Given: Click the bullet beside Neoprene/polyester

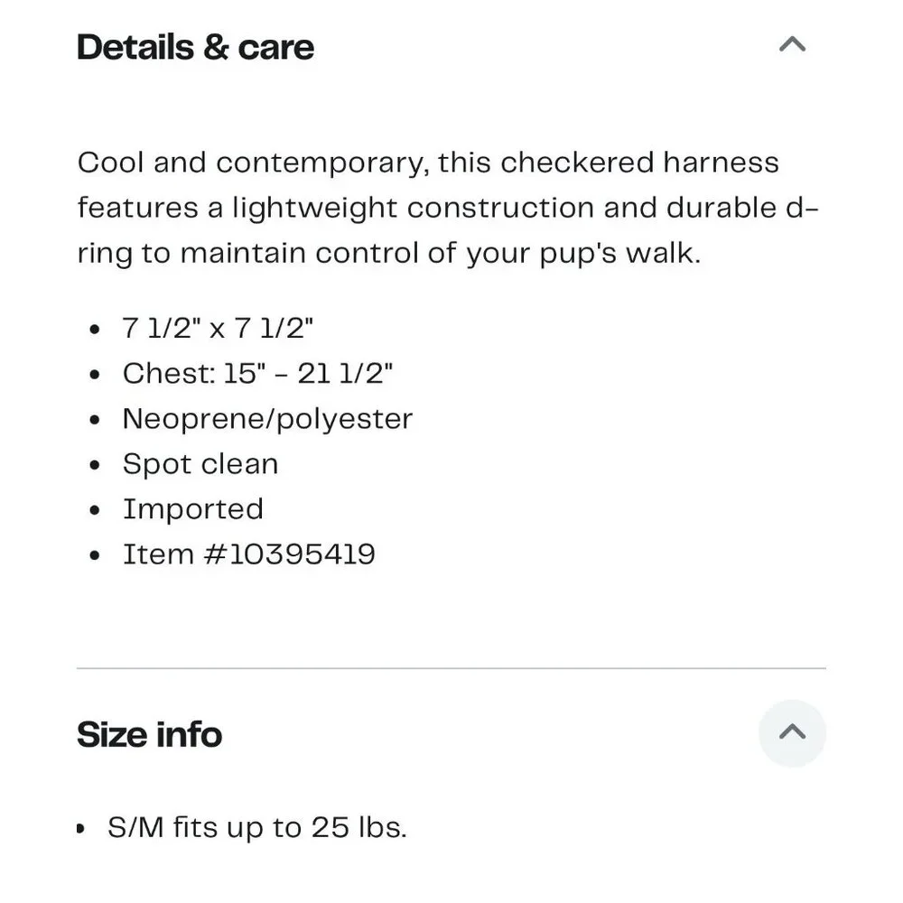Looking at the screenshot, I should (x=95, y=420).
